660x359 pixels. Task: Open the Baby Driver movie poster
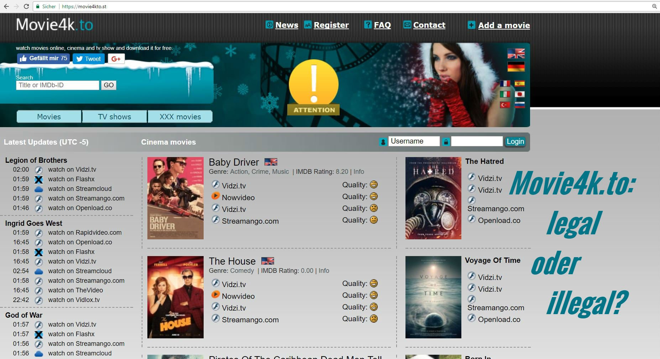pos(176,198)
